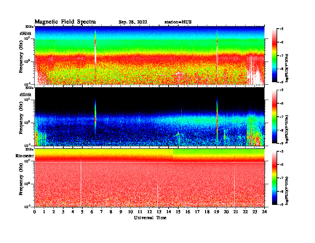This screenshot has height=243, width=315.
Task: Click hour "3" on the time axis
Action: pyautogui.click(x=63, y=212)
